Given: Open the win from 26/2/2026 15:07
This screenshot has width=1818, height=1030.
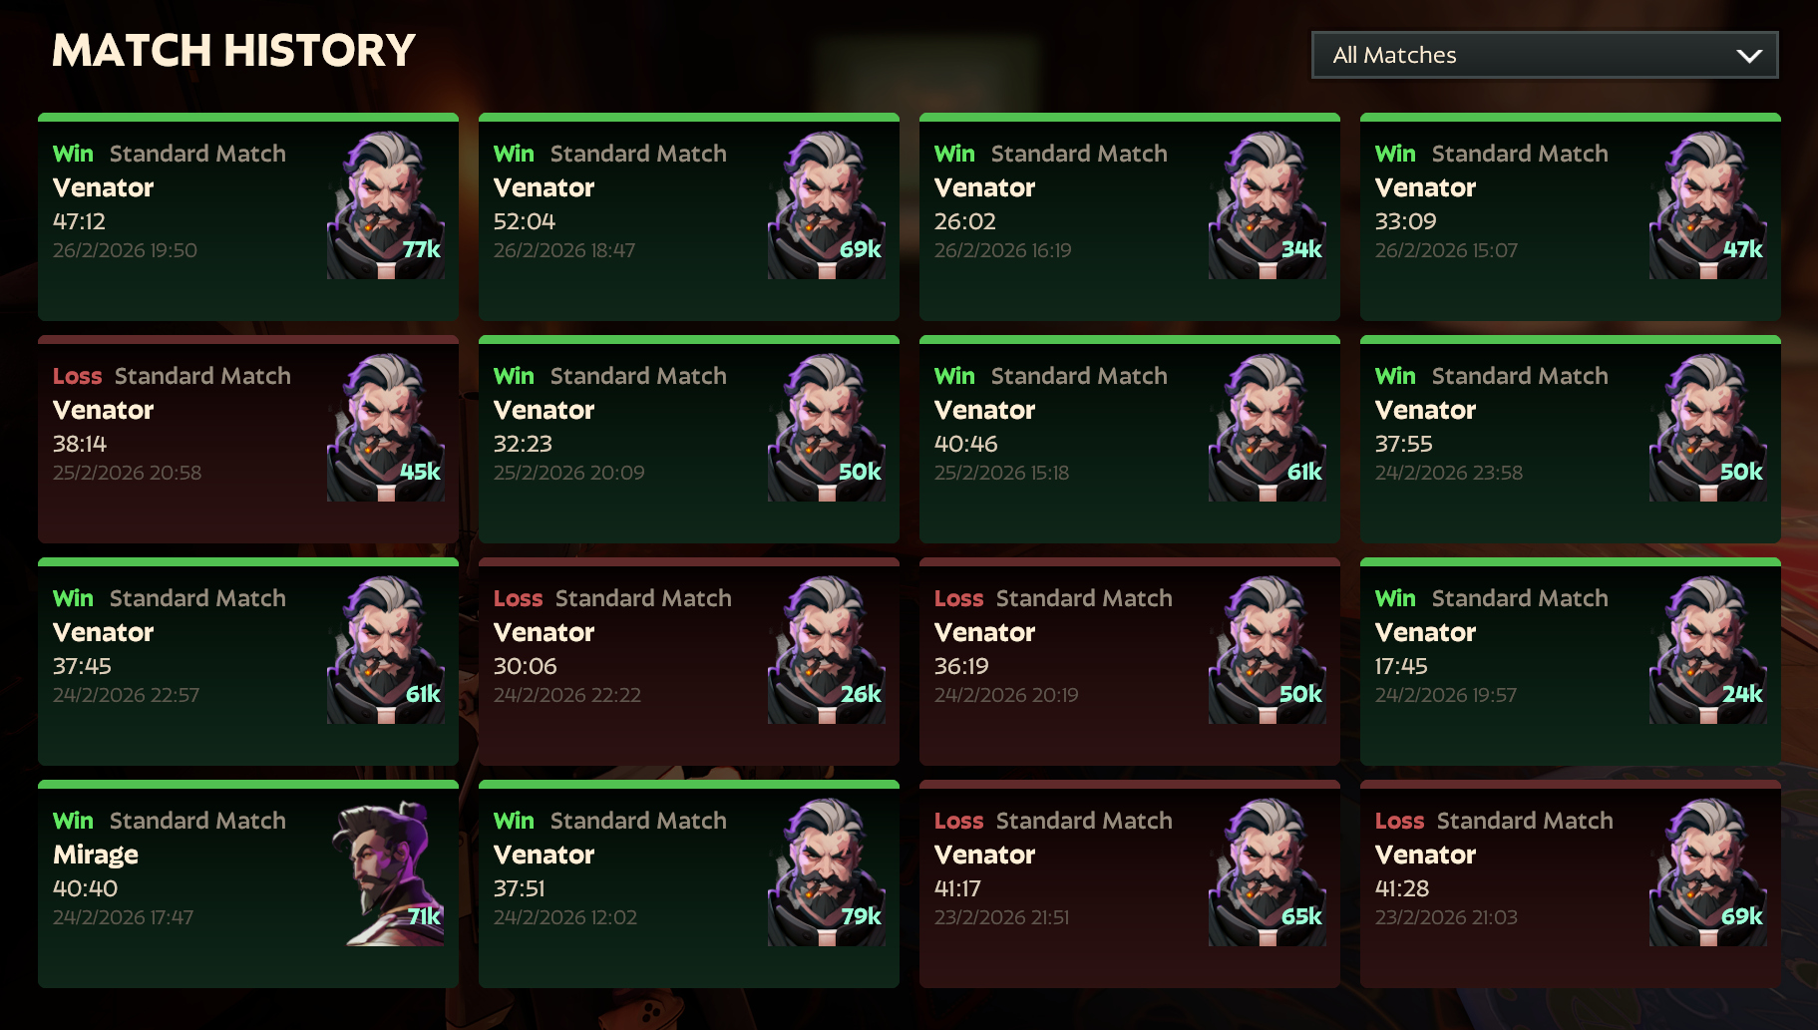Looking at the screenshot, I should pos(1571,217).
